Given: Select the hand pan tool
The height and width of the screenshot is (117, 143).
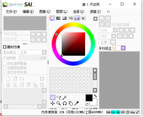Looking at the screenshot, I should (x=71, y=103).
